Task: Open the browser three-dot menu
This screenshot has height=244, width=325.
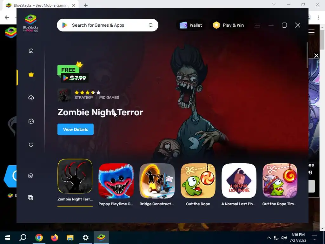Action: click(x=318, y=17)
